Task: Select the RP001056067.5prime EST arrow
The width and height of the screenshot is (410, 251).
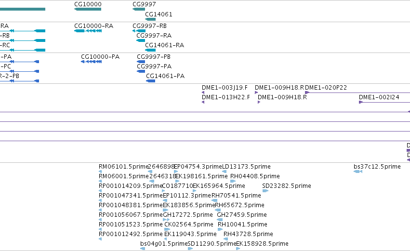Action: point(100,220)
